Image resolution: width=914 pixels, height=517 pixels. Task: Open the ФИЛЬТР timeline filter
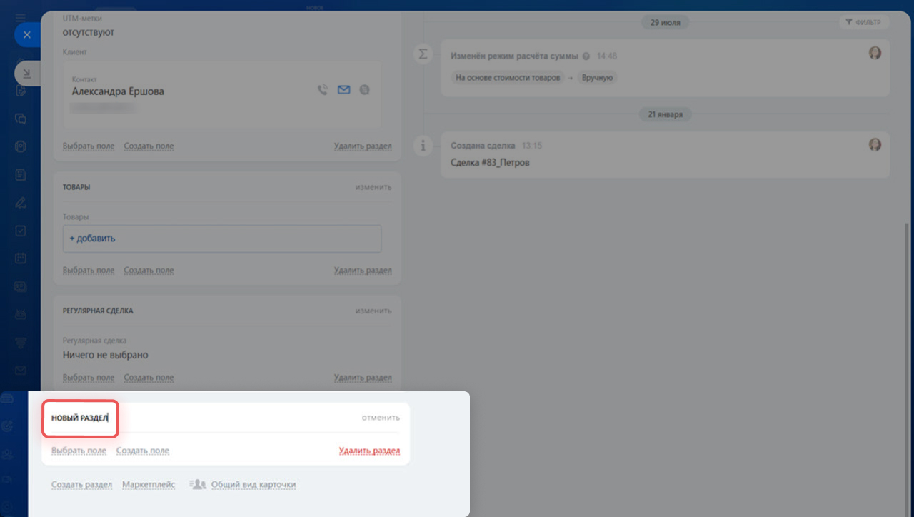click(864, 22)
